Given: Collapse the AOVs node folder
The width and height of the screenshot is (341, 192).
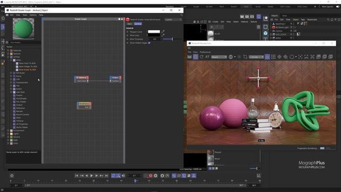Looking at the screenshot, I should 11,60.
